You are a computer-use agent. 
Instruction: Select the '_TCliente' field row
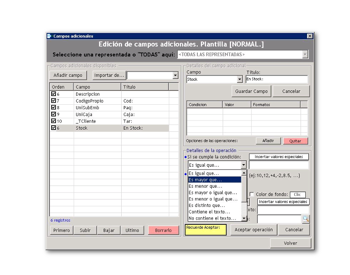pos(109,121)
